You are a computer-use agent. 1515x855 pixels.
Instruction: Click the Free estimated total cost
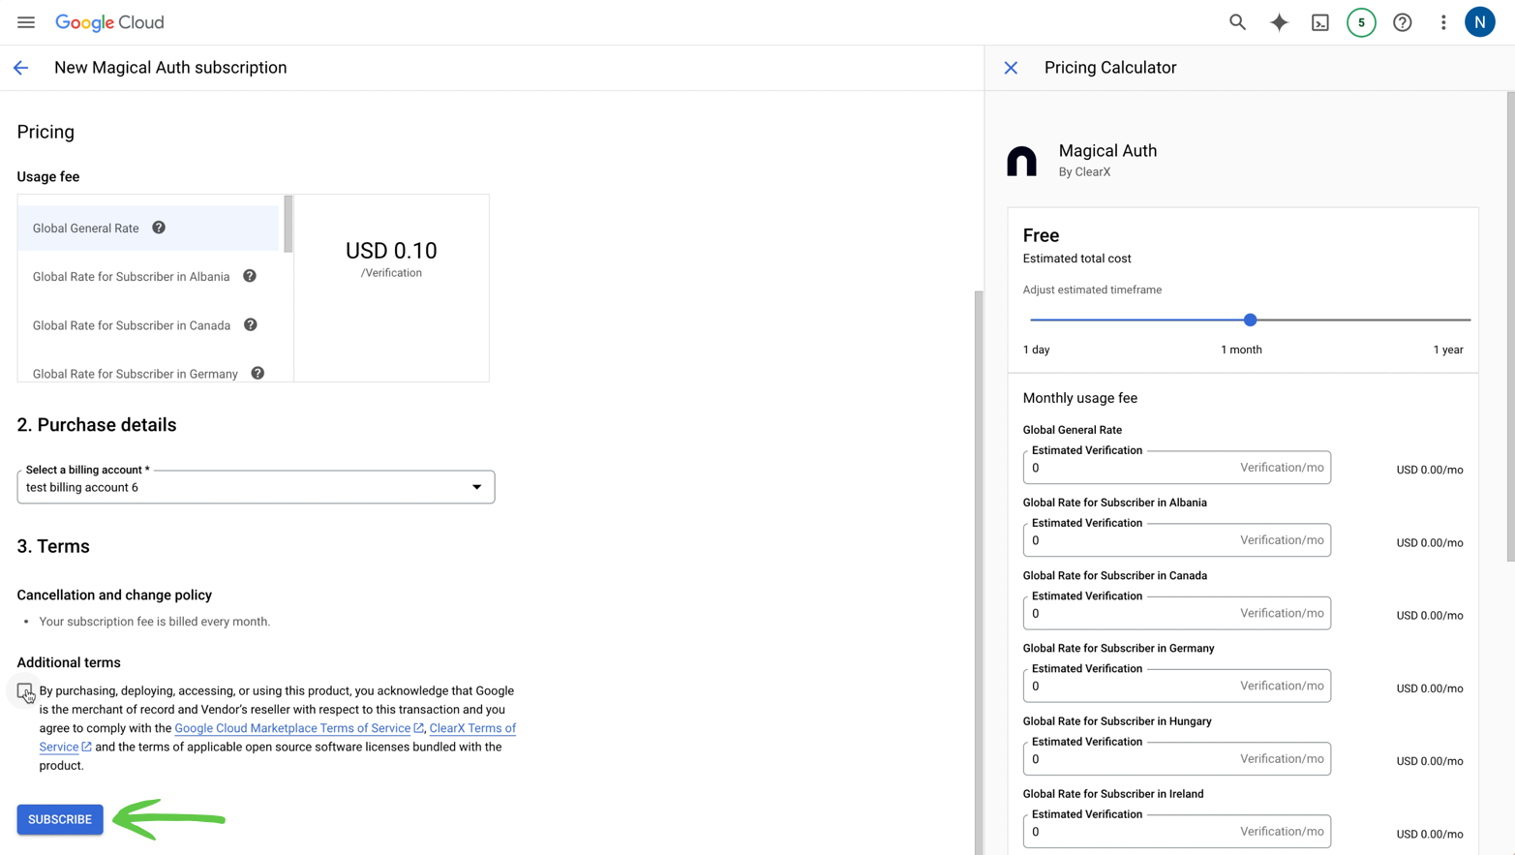(x=1041, y=235)
